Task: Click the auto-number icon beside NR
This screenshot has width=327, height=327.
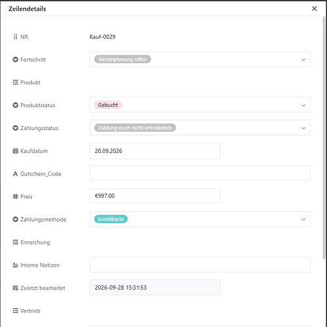Action: pos(15,37)
